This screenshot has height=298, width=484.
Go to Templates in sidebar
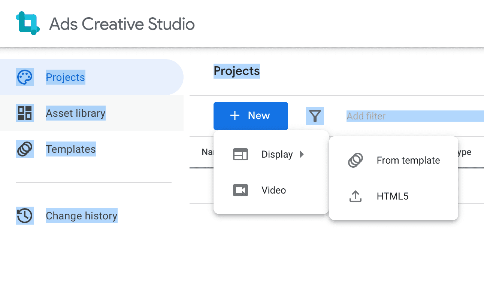pyautogui.click(x=92, y=149)
